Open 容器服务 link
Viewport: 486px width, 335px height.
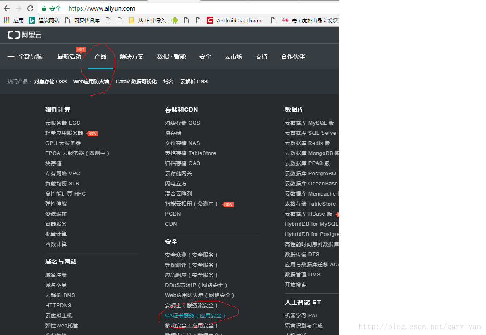(x=56, y=224)
